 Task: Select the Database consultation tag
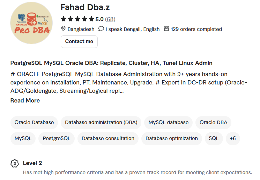click(x=108, y=138)
